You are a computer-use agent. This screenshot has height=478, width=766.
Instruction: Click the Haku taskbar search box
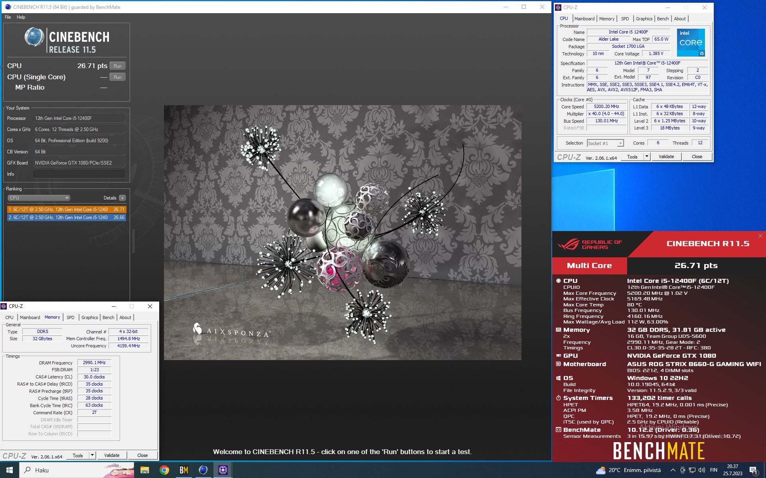77,470
